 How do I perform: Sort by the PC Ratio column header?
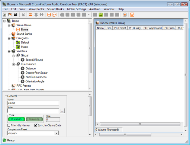tap(169, 28)
